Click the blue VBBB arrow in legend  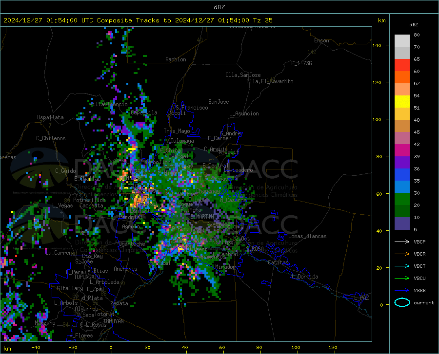click(x=402, y=291)
